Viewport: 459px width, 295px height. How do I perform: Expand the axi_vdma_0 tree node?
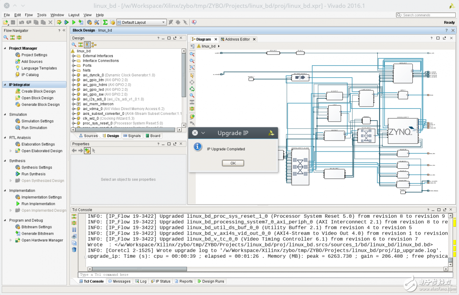click(x=74, y=109)
